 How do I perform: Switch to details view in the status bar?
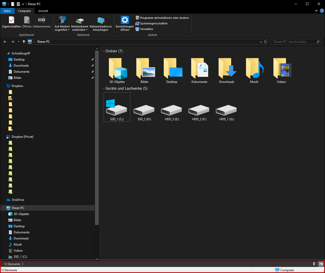pyautogui.click(x=315, y=264)
